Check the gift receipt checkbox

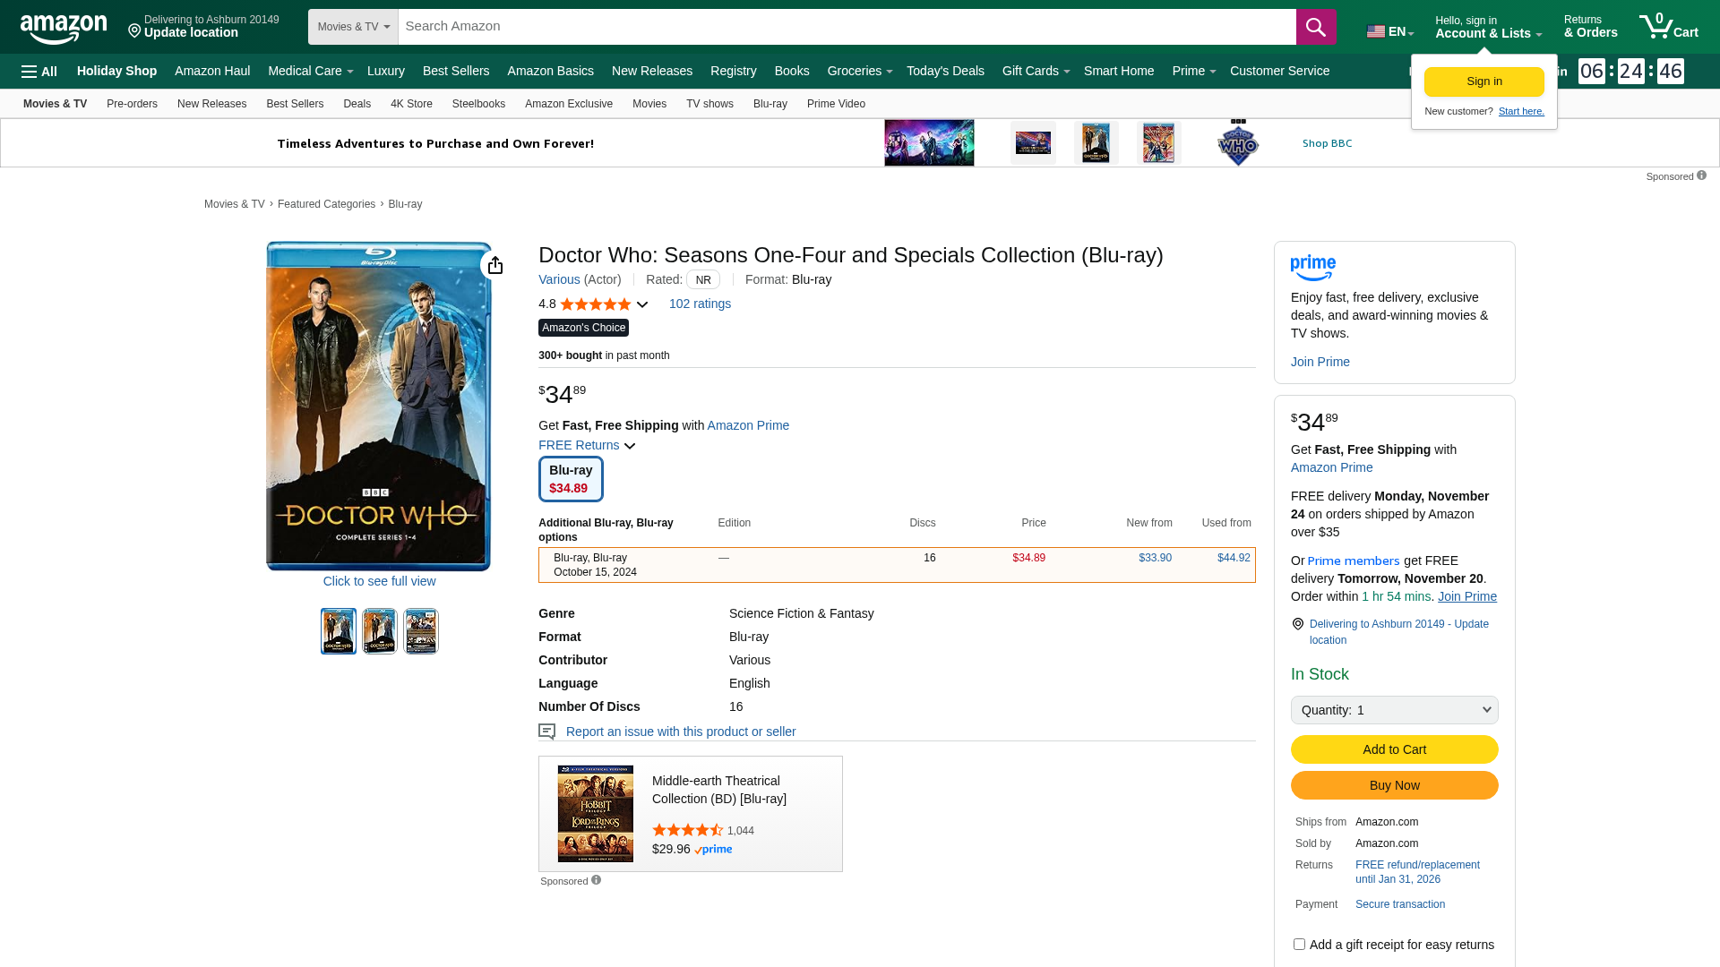click(1299, 944)
